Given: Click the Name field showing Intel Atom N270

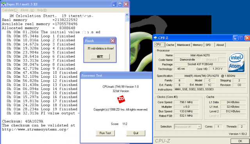Looking at the screenshot, I should 200,55.
